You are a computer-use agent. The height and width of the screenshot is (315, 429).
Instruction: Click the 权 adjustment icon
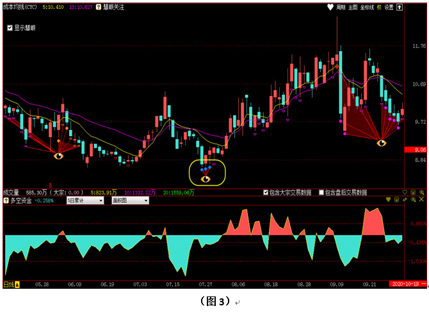379,8
